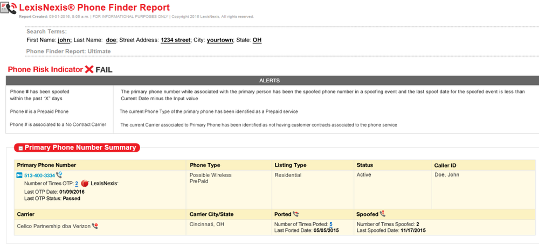Click the ALERTS table header bar
This screenshot has height=246, width=539.
(269, 80)
